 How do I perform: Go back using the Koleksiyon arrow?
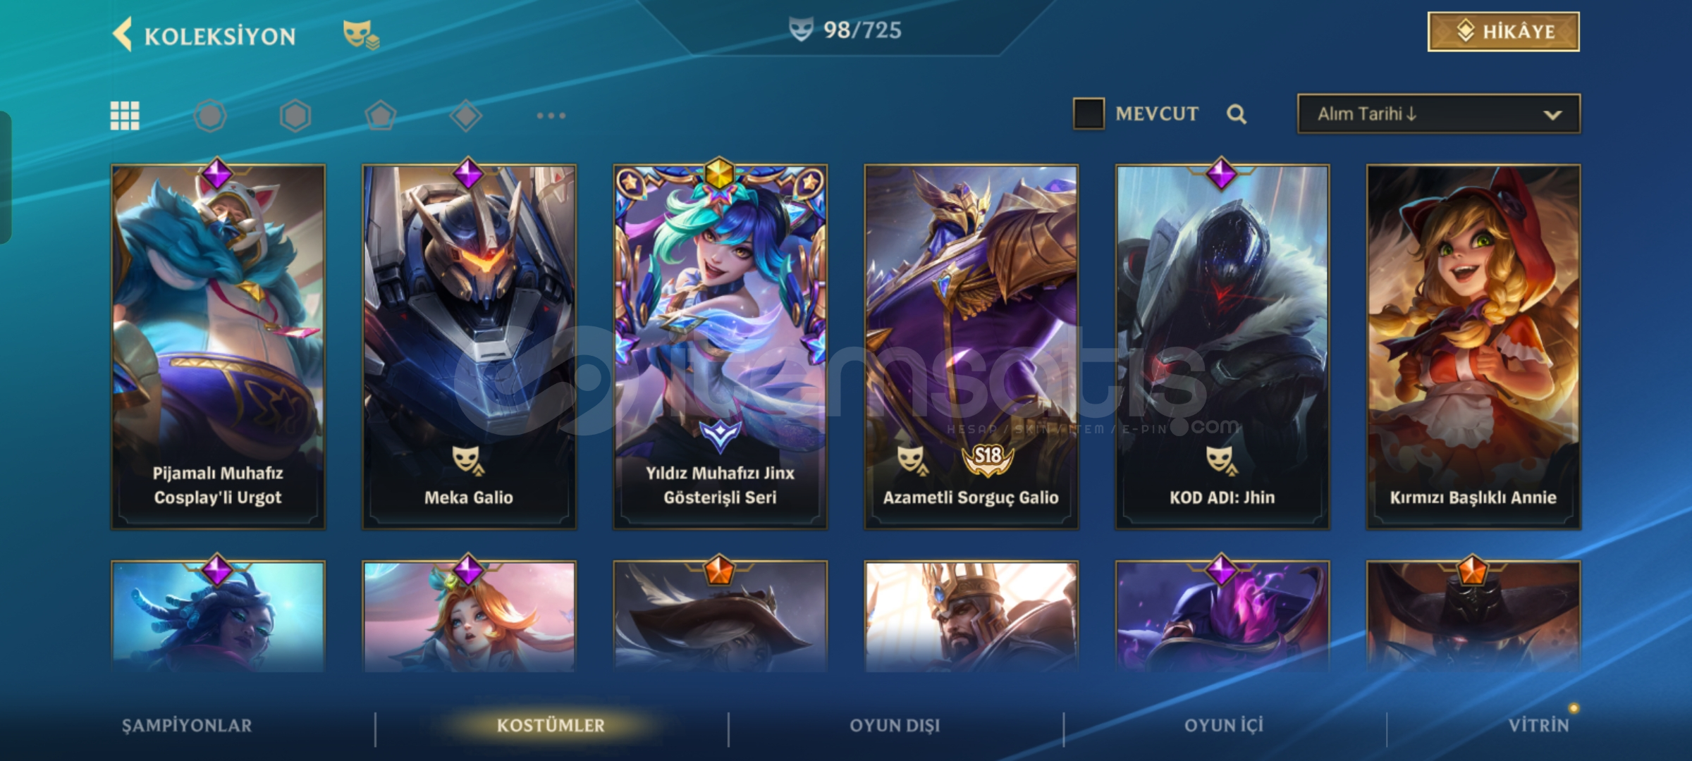(x=123, y=35)
